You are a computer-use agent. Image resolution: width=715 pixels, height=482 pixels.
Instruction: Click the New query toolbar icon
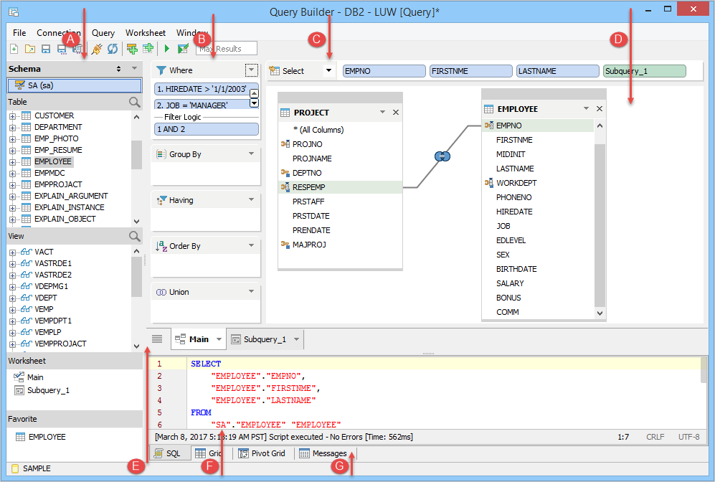[x=14, y=49]
